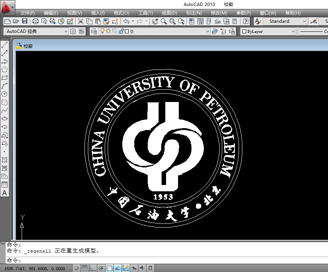Click the Zoom Previous icon
328x272 pixels.
[181, 21]
